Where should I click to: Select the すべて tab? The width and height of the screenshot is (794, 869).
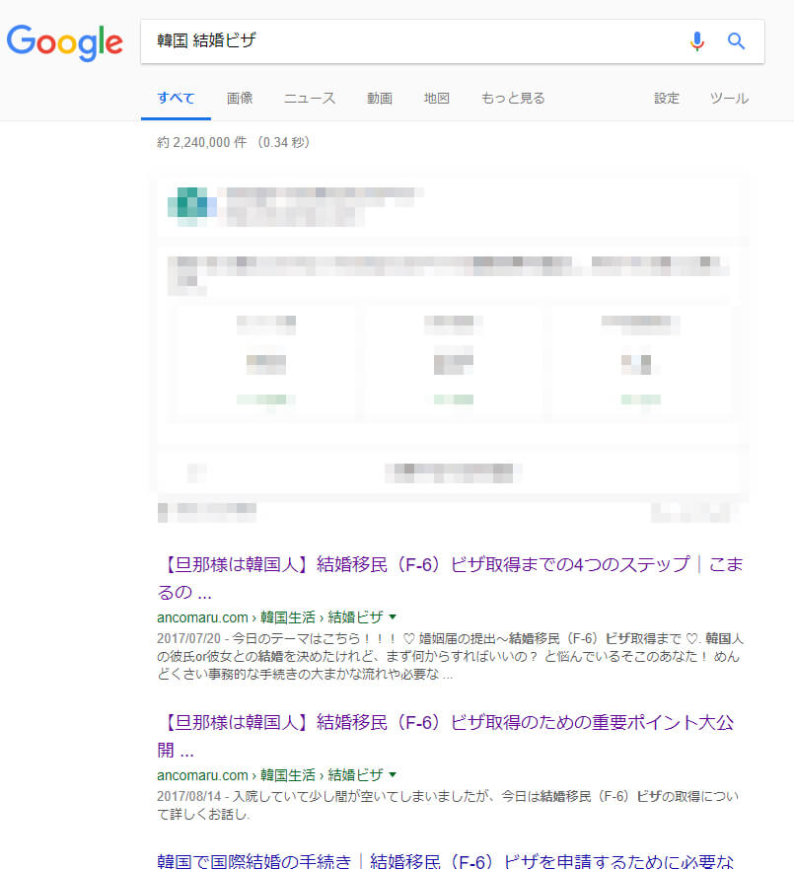click(x=176, y=98)
